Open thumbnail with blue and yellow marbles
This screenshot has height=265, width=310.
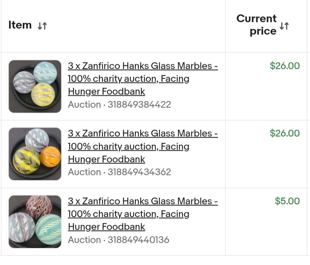(35, 86)
